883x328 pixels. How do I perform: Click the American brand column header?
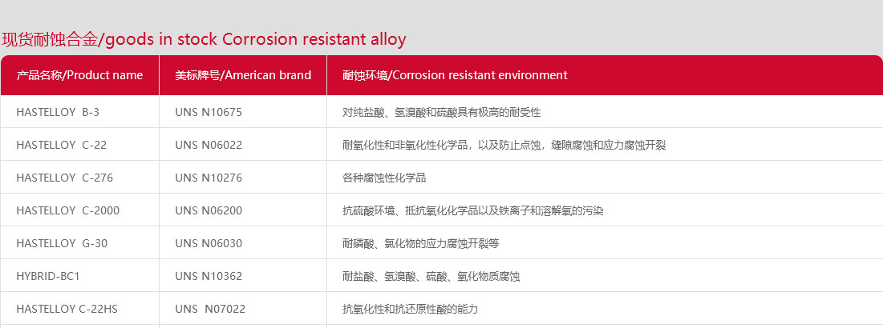pyautogui.click(x=243, y=75)
